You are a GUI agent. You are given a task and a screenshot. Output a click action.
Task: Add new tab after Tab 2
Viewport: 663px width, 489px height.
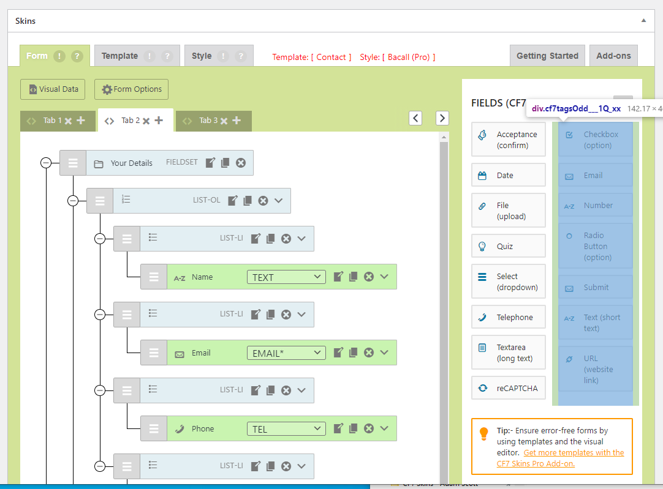(159, 121)
